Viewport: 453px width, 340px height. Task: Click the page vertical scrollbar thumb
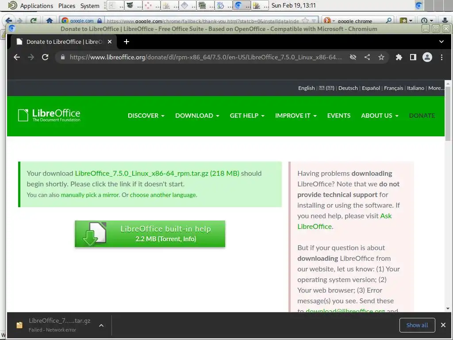(448, 114)
